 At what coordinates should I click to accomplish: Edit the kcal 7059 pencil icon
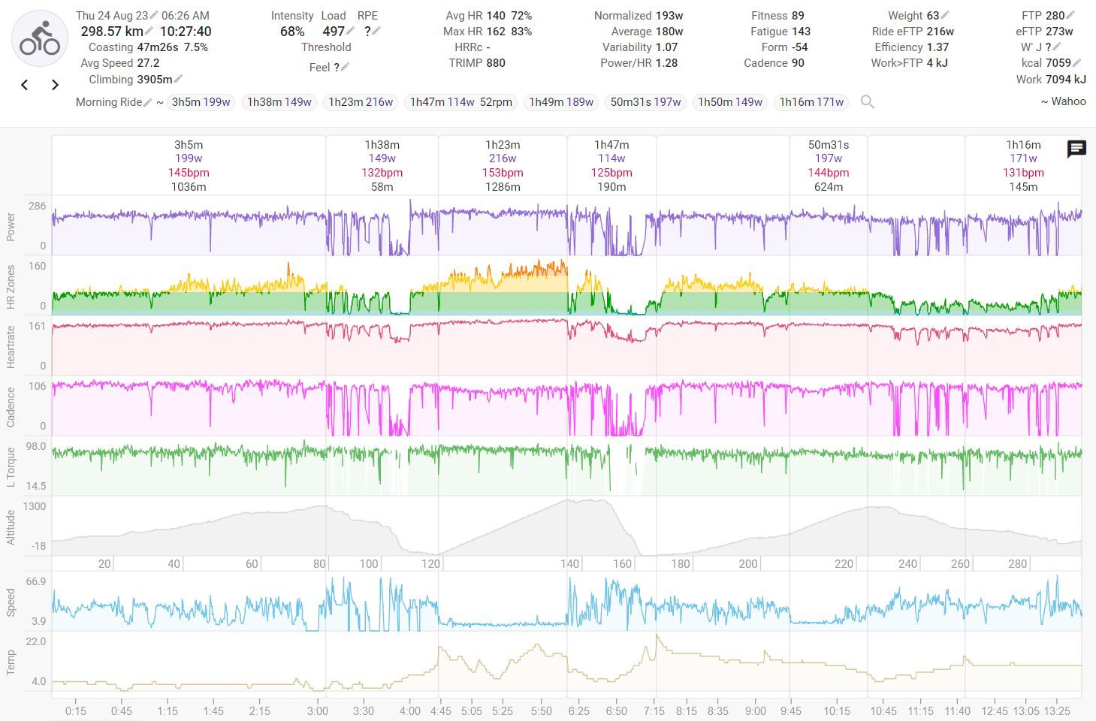click(x=1076, y=62)
